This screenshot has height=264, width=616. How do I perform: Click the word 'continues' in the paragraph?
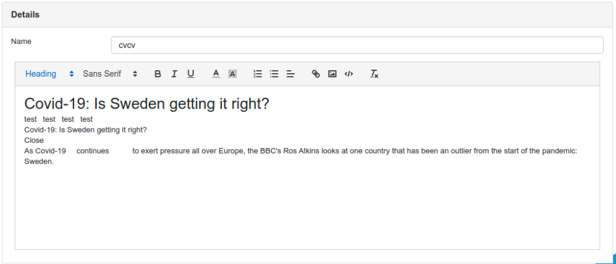point(93,151)
